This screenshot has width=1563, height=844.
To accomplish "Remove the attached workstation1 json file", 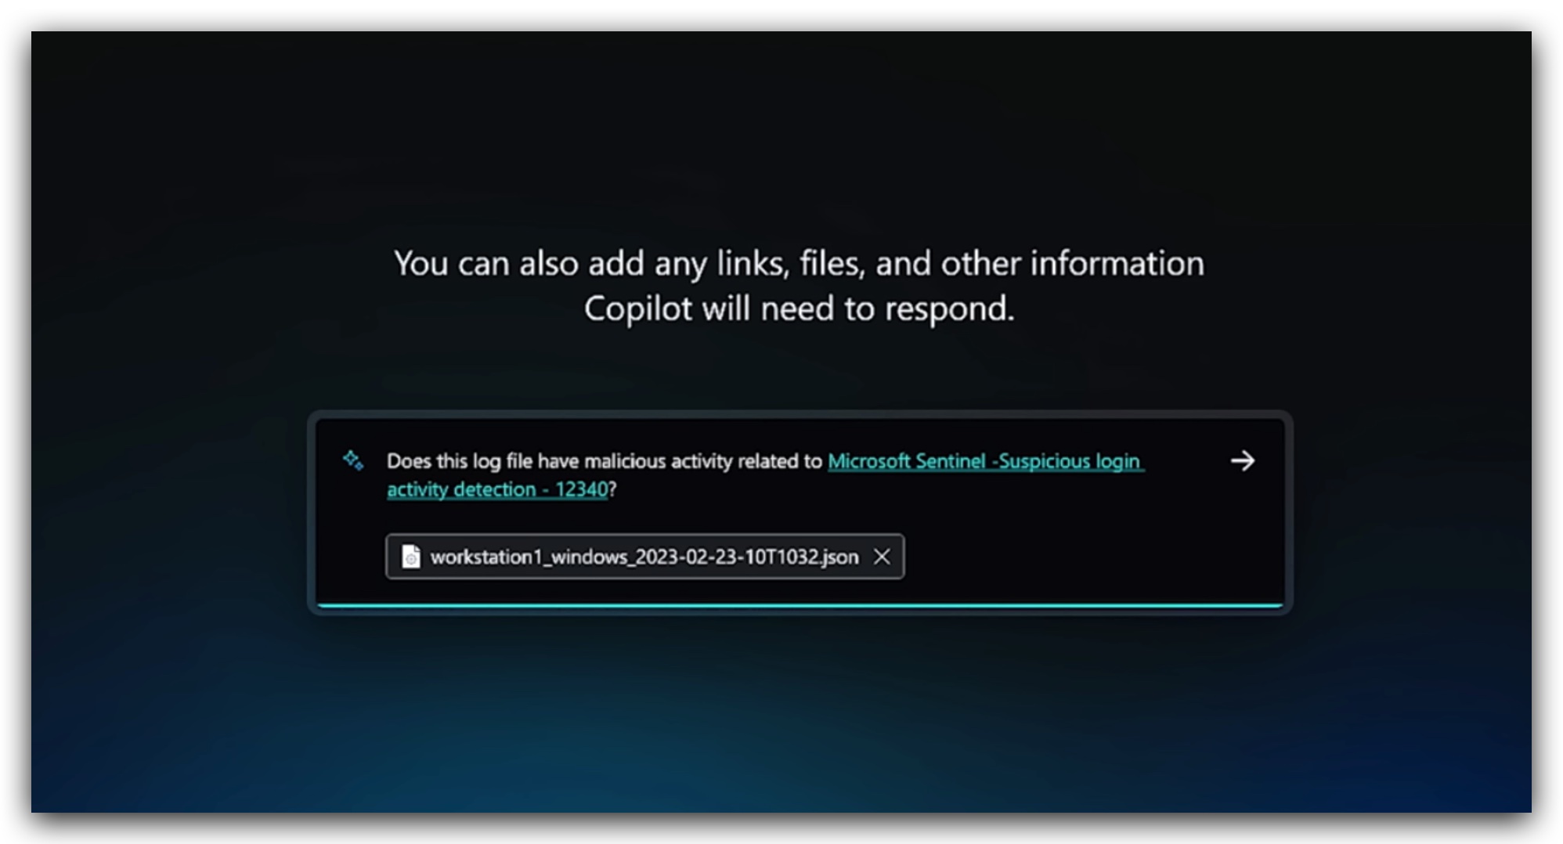I will pos(882,557).
